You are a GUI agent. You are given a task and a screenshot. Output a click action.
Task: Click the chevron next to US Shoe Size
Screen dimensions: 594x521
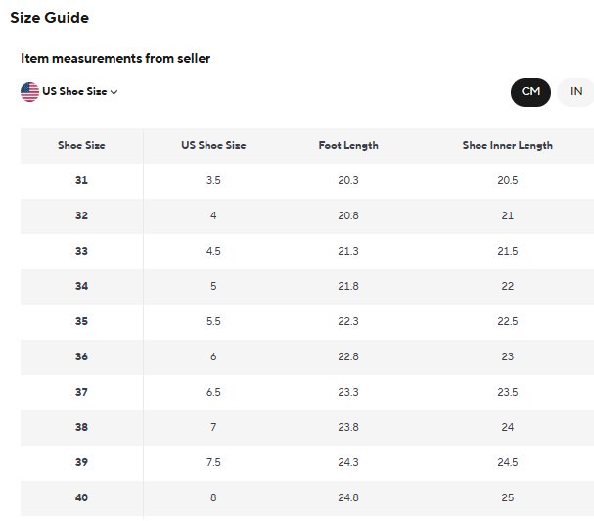[x=114, y=92]
